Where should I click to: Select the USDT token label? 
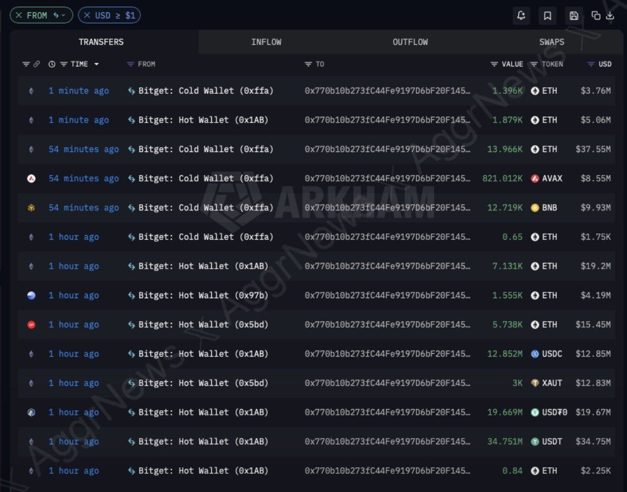[x=552, y=442]
